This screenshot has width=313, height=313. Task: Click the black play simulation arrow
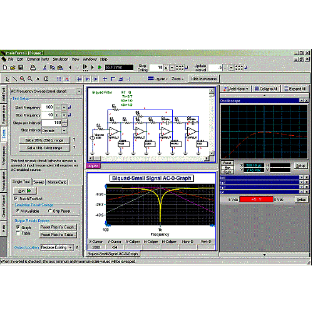click(x=93, y=68)
